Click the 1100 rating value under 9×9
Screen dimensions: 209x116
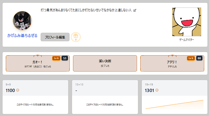(10, 90)
